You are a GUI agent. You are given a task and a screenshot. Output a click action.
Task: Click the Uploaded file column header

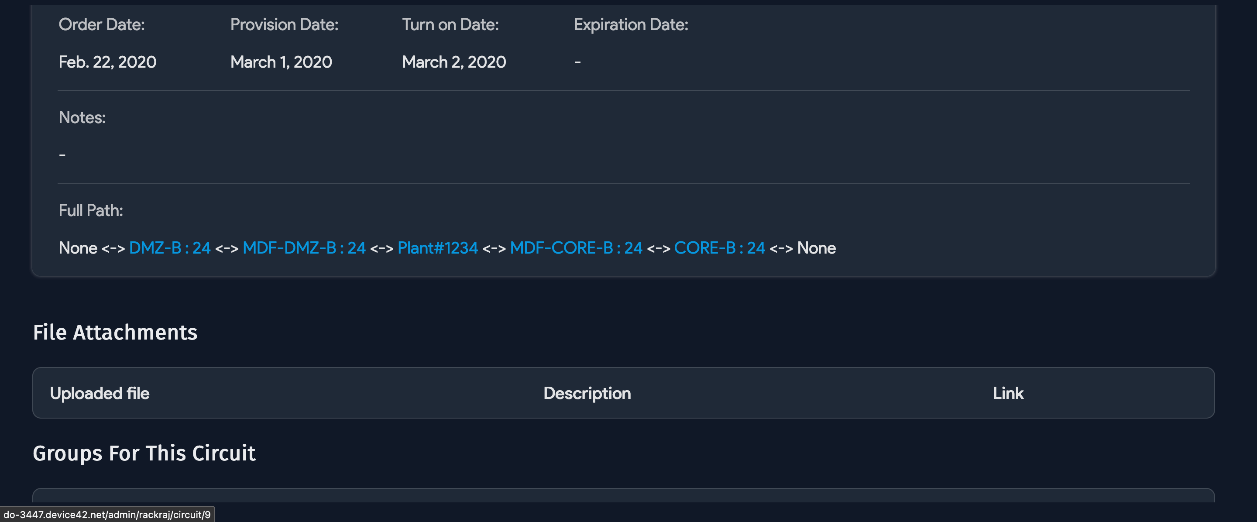point(100,393)
